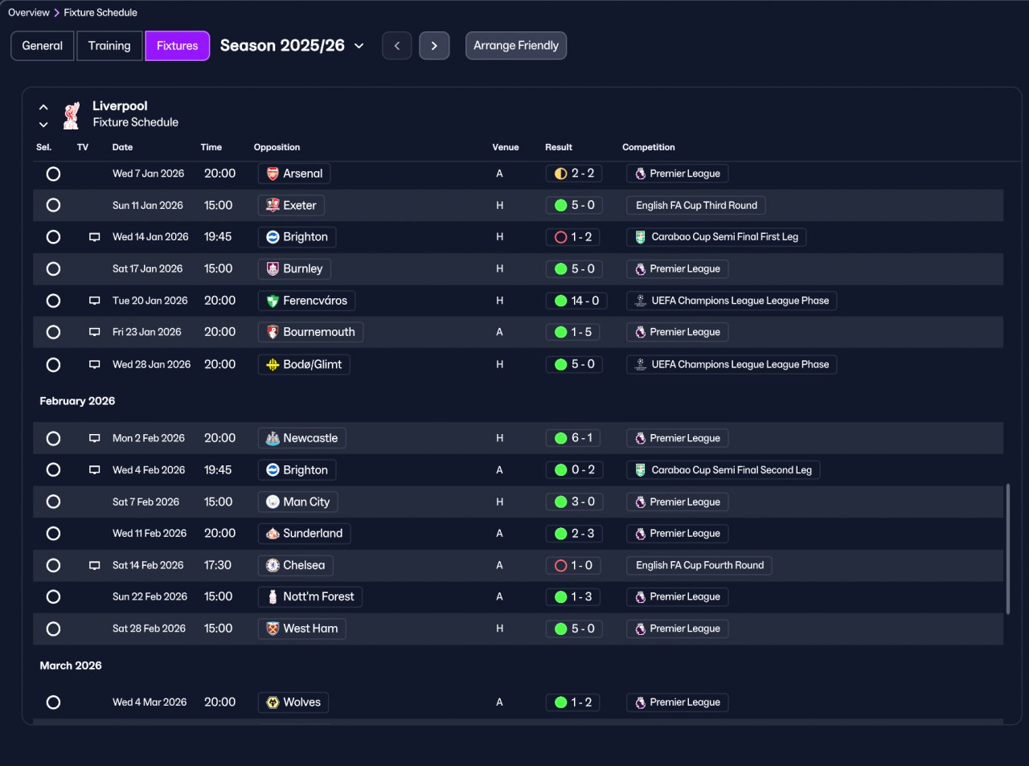The image size is (1029, 766).
Task: Click the Champions League icon on the Bodø/Glimt row
Action: (640, 364)
